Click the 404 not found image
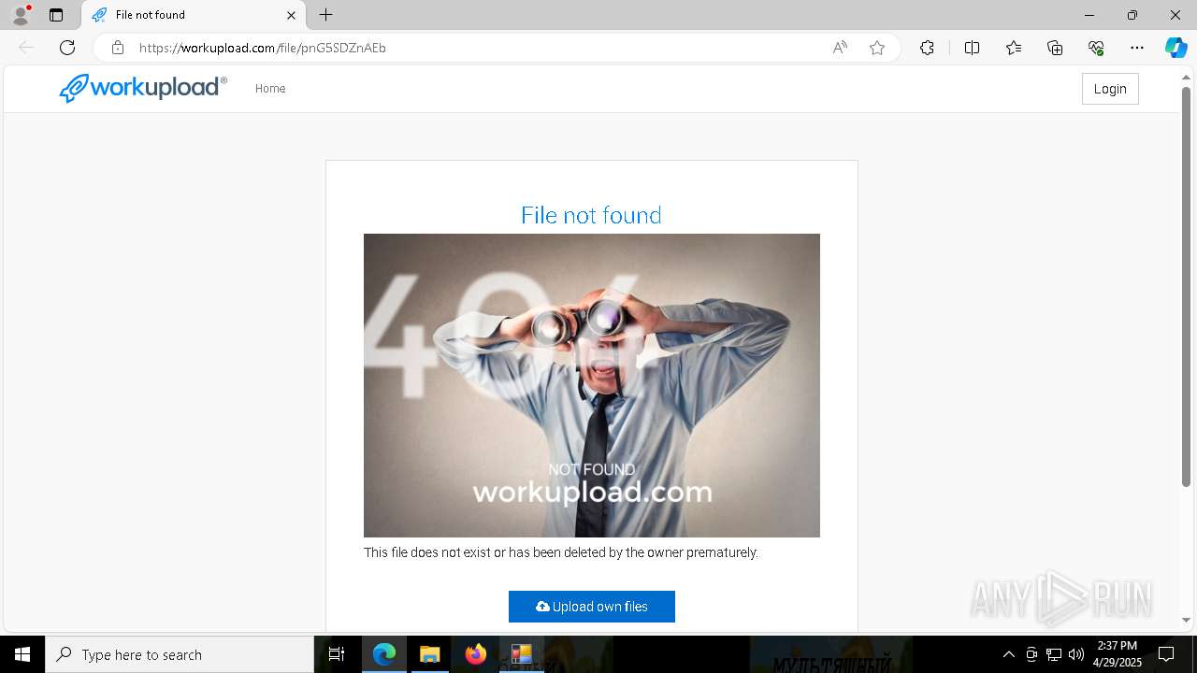Viewport: 1197px width, 673px height. [592, 385]
